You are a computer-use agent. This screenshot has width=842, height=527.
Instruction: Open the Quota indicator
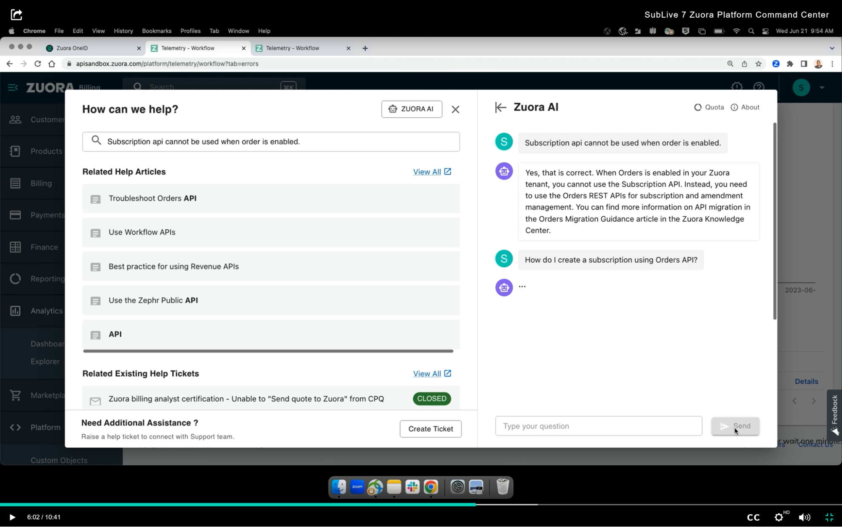point(709,107)
